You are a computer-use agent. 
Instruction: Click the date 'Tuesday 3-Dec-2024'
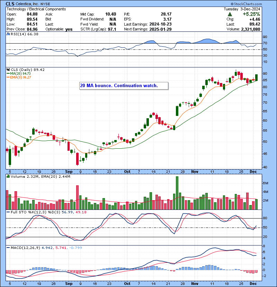[x=242, y=9]
